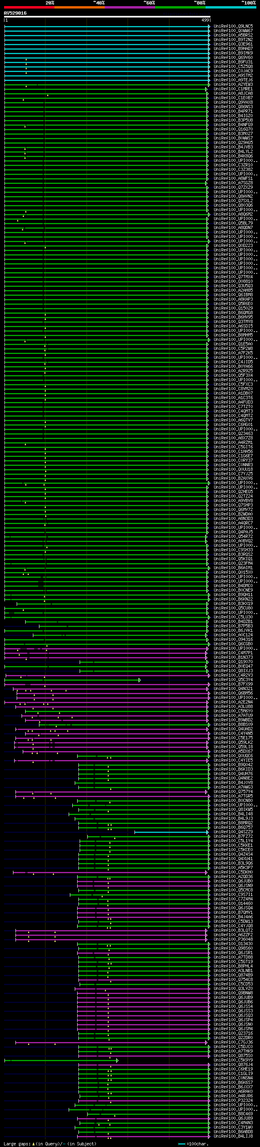
Task: Click the purple ~60% identity legend segment
Action: point(130,8)
